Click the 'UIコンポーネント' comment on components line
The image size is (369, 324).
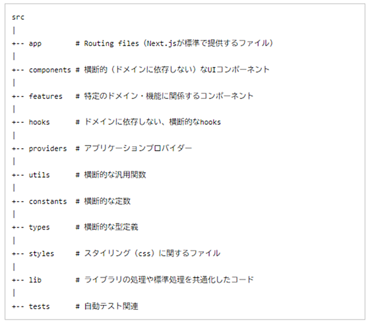(238, 70)
